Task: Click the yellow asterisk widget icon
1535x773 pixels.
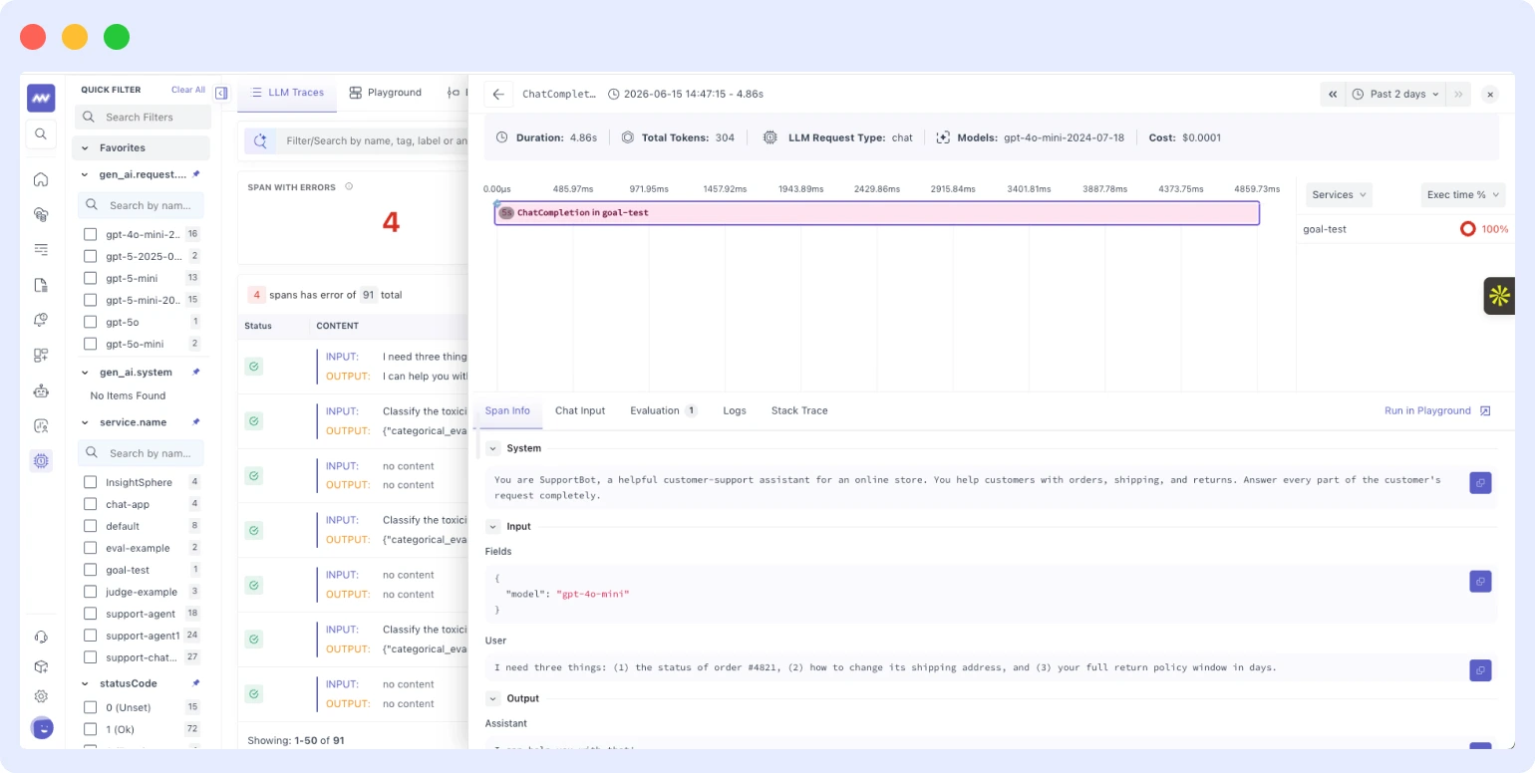Action: (1499, 296)
